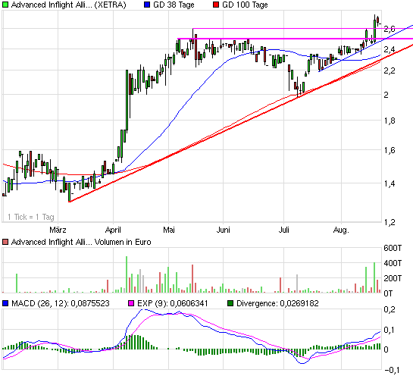Select the Advanced Inflight Alli... (XETRA) label

click(69, 5)
